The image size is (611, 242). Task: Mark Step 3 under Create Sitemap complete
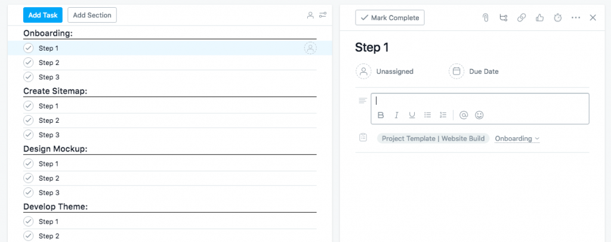(28, 135)
